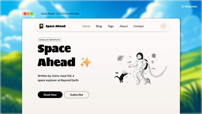Click the Read Now button
The image size is (202, 114).
tap(50, 95)
